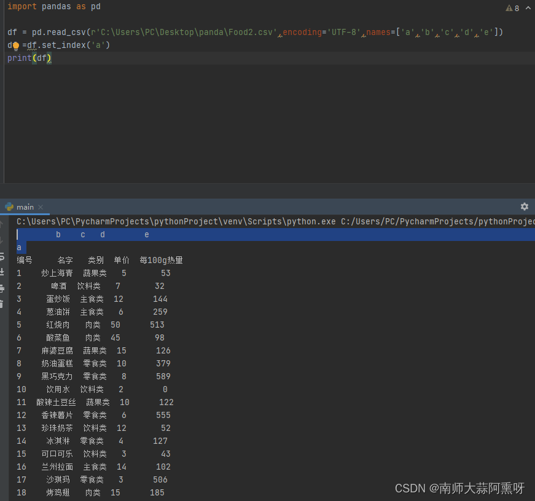Click pd.read_csv in the code
The image size is (535, 501).
coord(59,33)
